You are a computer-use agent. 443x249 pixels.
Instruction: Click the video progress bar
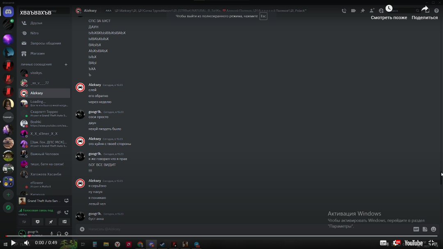point(221,236)
